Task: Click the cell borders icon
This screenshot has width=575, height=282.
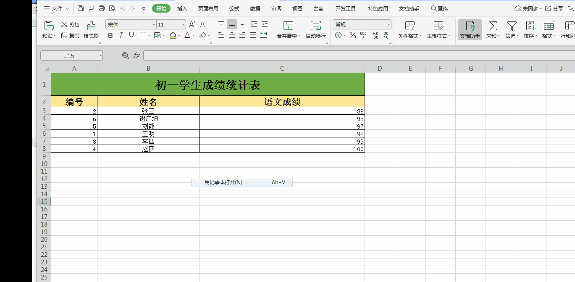Action: [143, 36]
